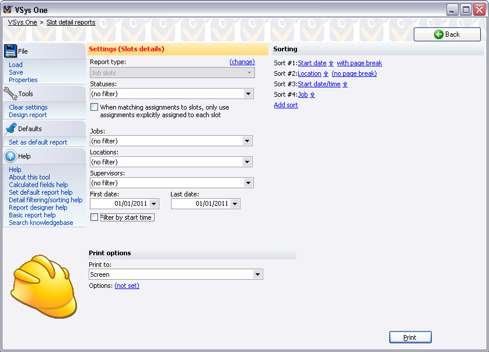Click the with page break link
The width and height of the screenshot is (489, 352).
[x=359, y=63]
